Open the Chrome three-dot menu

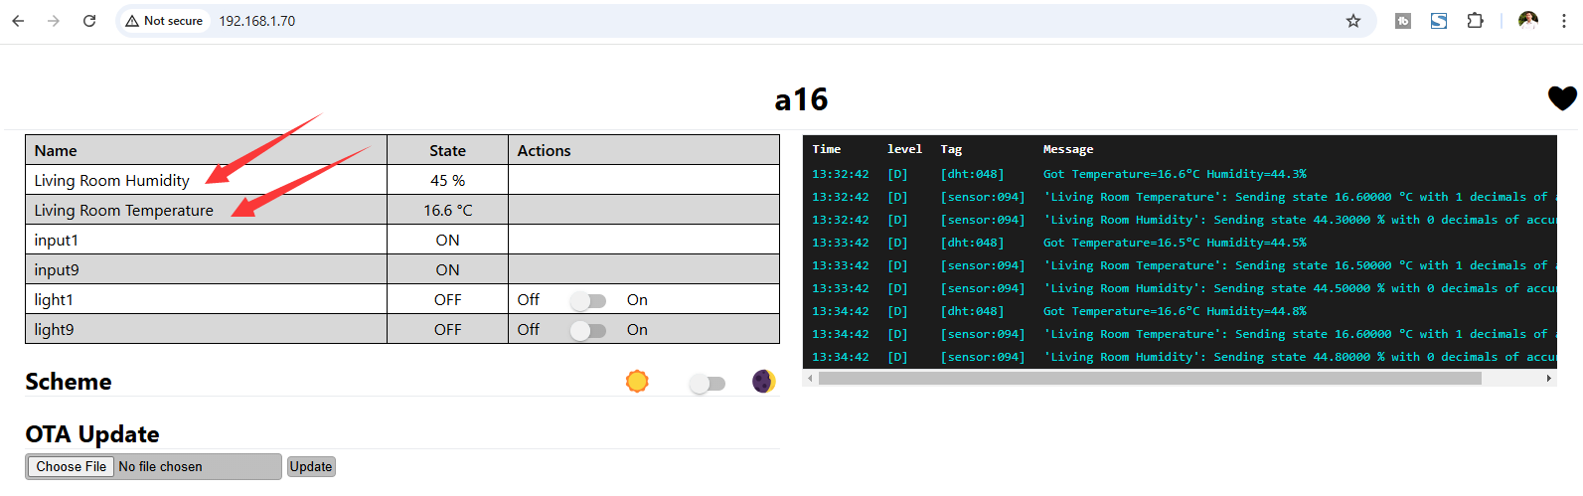pos(1563,21)
